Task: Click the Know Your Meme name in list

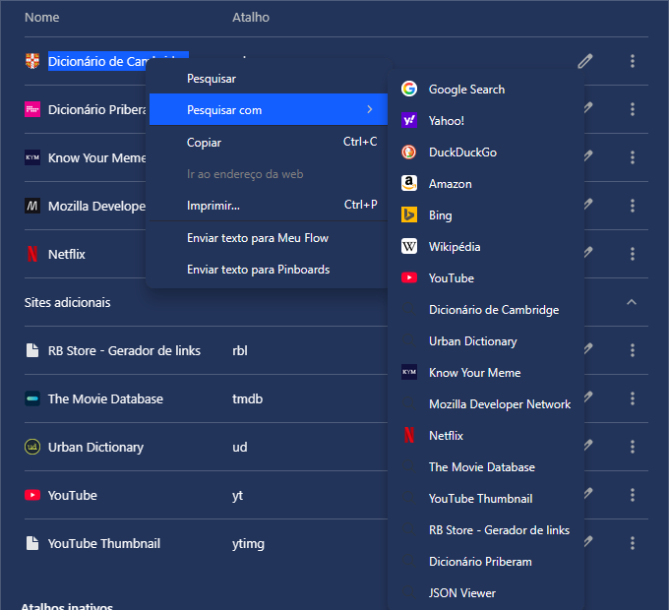Action: click(x=96, y=157)
